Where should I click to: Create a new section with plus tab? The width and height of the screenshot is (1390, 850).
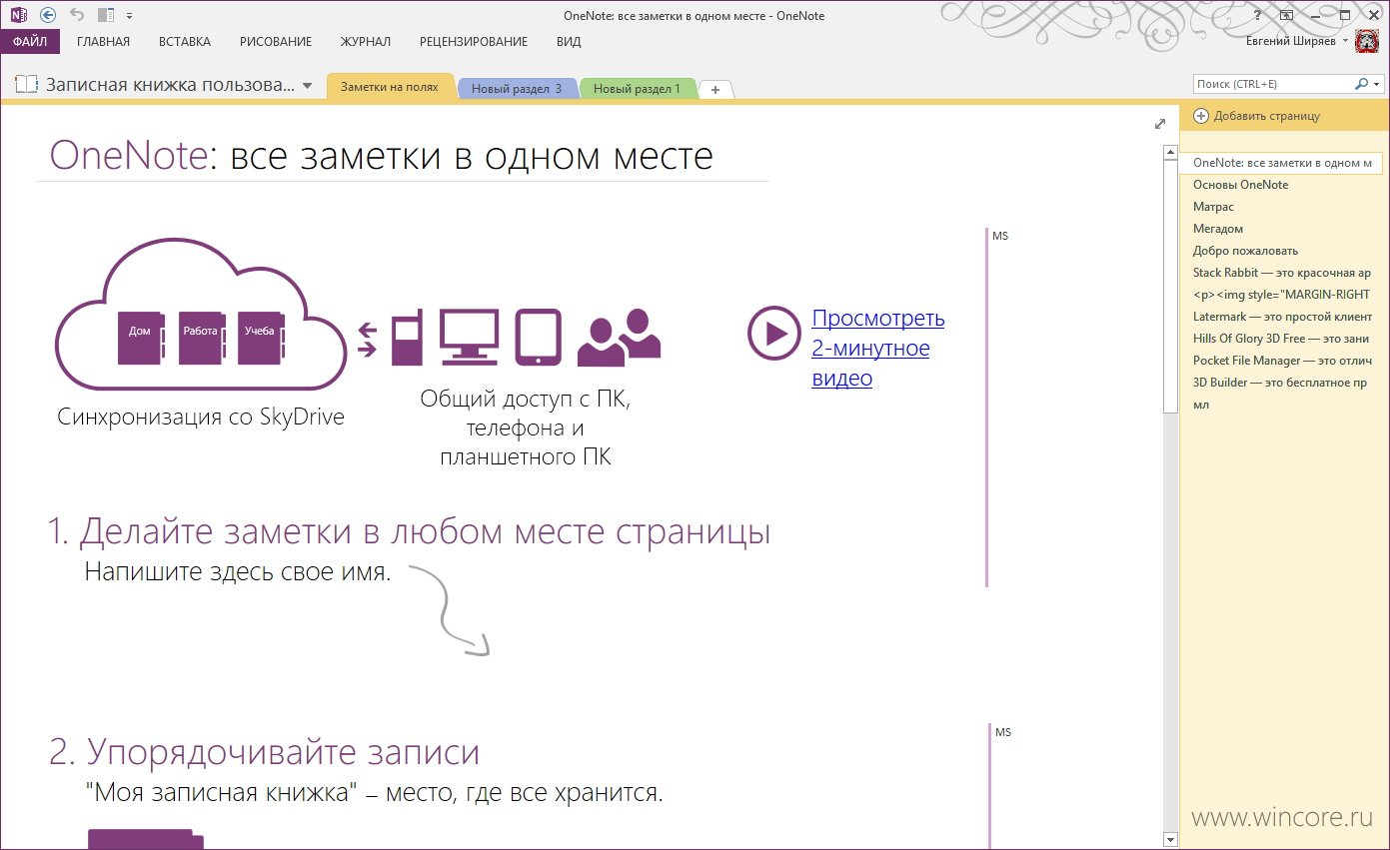(x=715, y=89)
